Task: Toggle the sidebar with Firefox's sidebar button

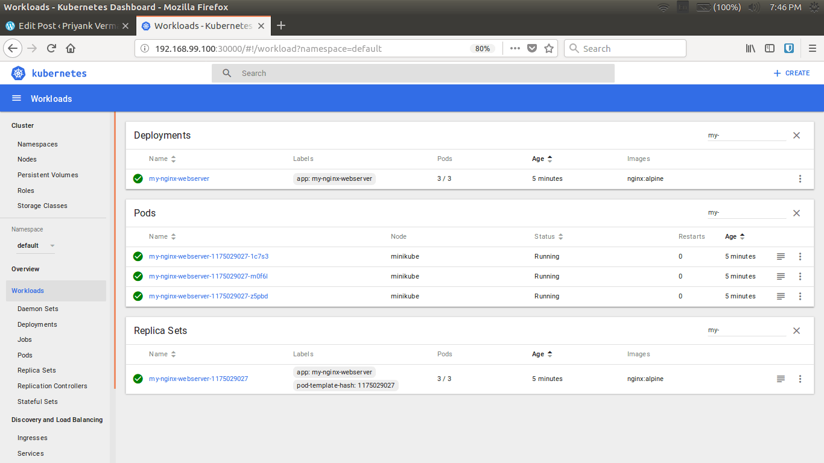Action: coord(769,48)
